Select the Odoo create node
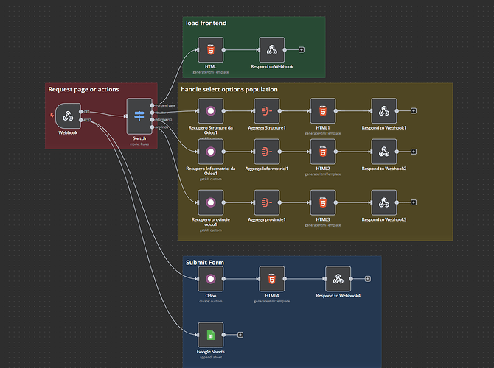 tap(211, 279)
